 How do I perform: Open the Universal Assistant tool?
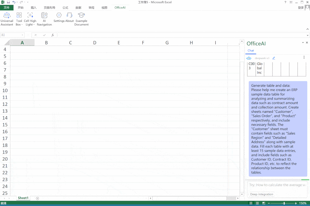click(7, 19)
